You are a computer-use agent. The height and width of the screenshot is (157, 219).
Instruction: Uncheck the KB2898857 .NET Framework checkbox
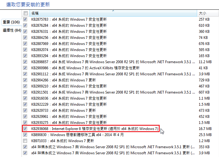(25, 62)
